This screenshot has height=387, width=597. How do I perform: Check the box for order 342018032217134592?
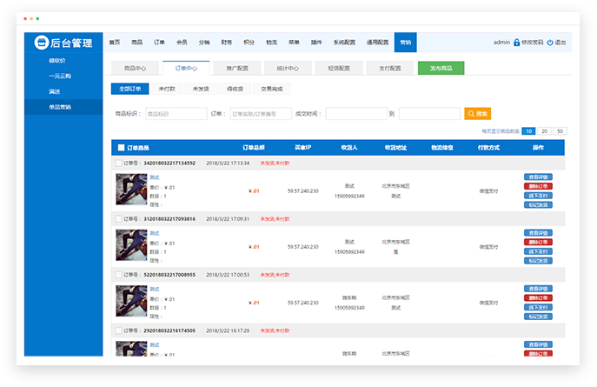(x=119, y=163)
